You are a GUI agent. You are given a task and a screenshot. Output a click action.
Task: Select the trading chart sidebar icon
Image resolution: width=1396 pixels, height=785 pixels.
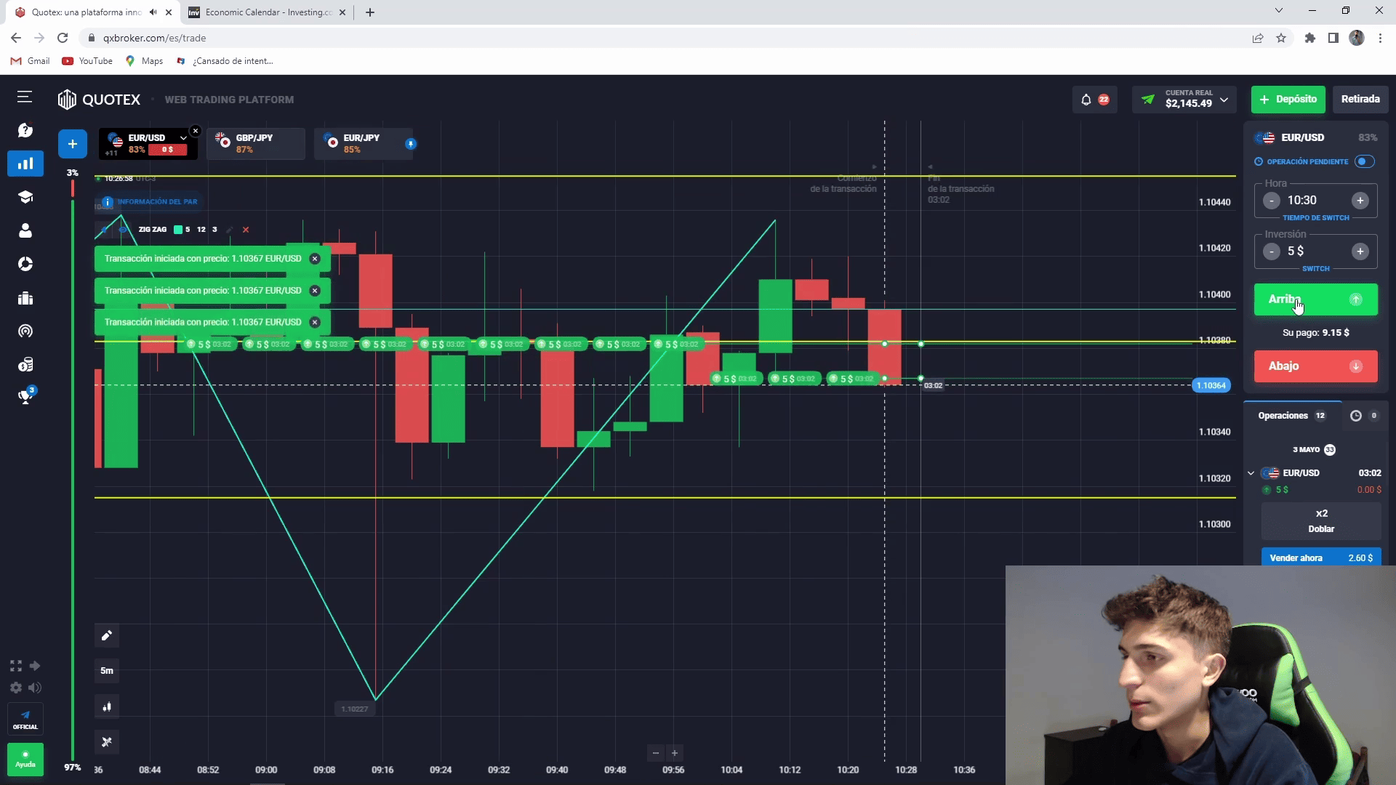(x=25, y=164)
